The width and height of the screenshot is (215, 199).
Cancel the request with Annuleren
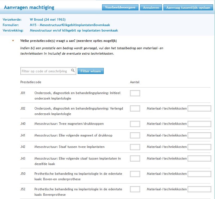click(151, 7)
